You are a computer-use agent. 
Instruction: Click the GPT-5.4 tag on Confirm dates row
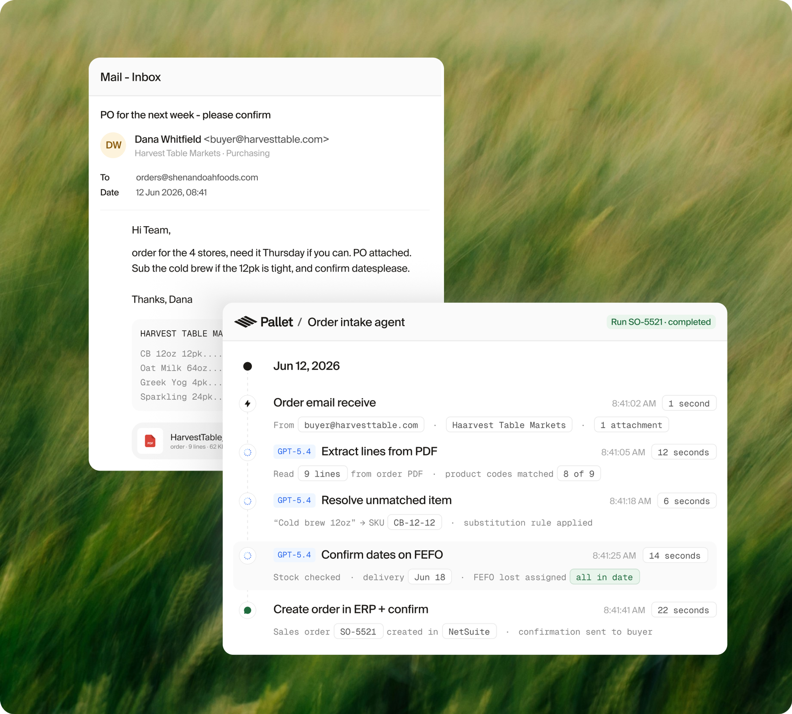[294, 555]
